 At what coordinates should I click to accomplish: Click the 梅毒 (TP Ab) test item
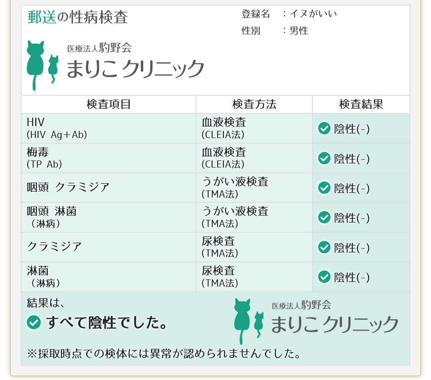tap(44, 158)
